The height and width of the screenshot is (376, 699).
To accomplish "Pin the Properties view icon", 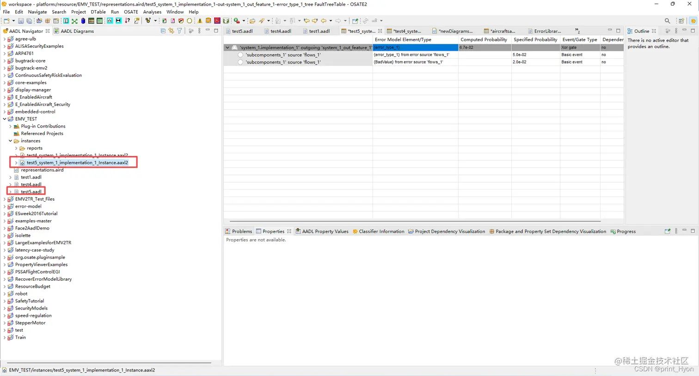I will (667, 231).
